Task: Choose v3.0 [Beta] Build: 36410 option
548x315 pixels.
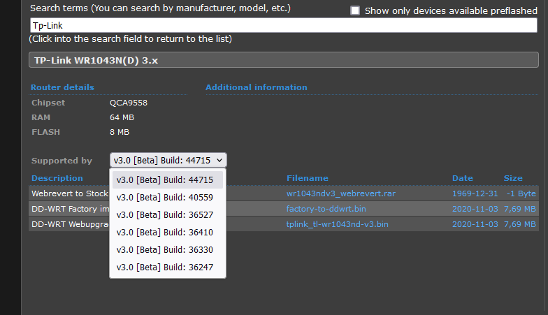Action: click(168, 232)
